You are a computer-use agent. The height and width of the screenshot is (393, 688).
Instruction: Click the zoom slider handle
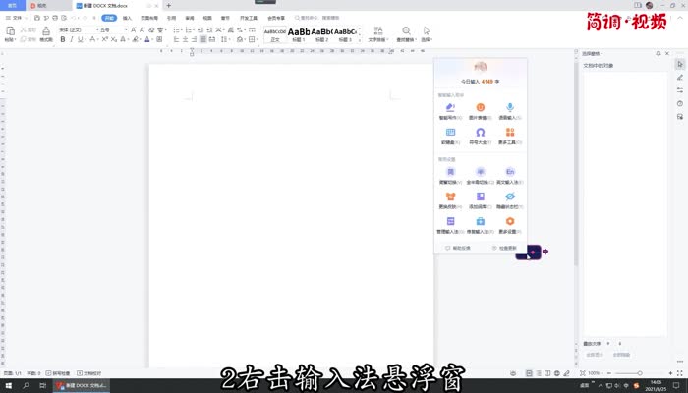click(640, 373)
